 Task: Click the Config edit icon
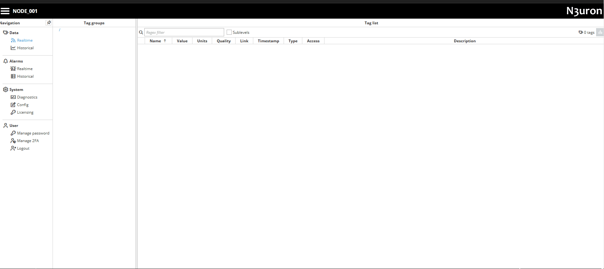(13, 105)
